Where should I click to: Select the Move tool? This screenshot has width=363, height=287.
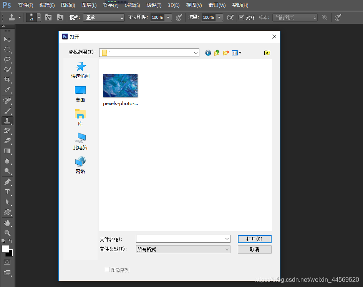(7, 39)
